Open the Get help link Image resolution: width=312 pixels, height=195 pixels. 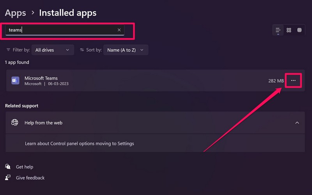click(25, 167)
